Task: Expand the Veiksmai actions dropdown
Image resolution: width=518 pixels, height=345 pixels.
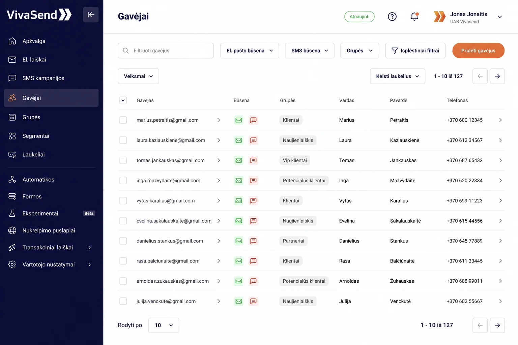Action: tap(138, 76)
